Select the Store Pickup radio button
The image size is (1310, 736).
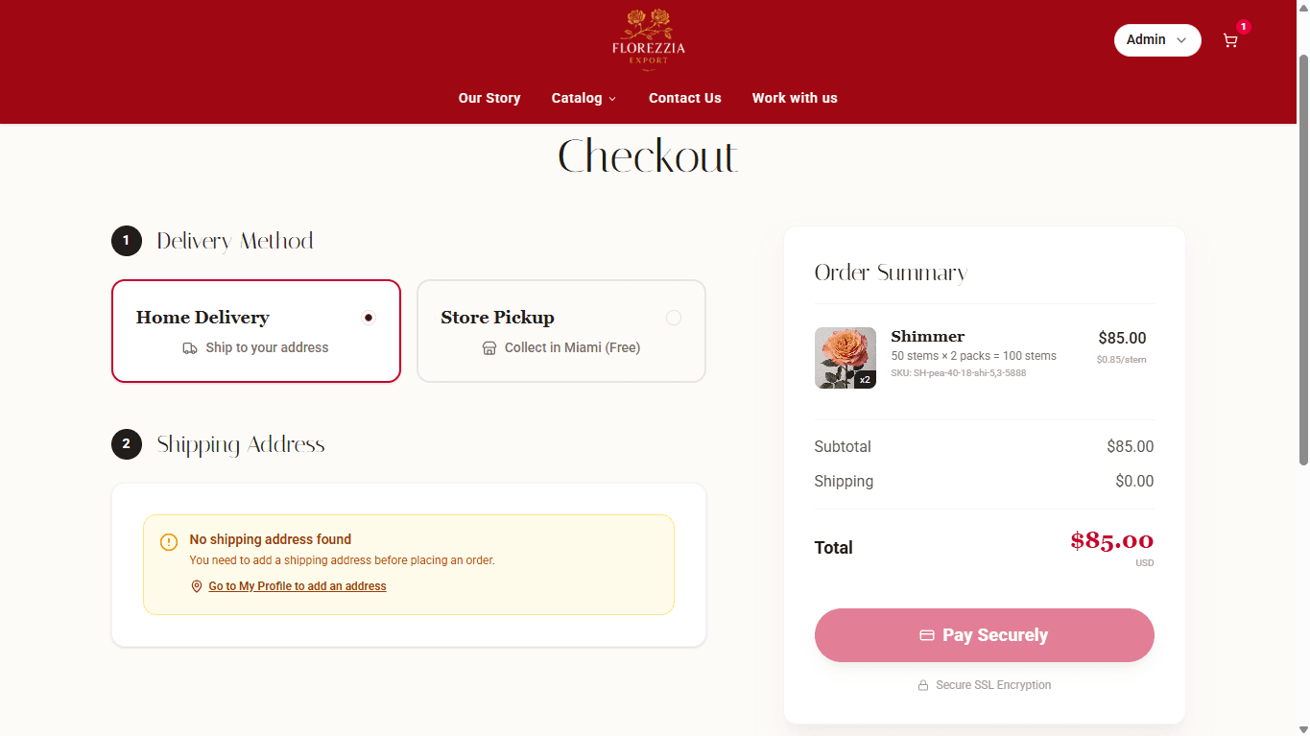pos(674,318)
